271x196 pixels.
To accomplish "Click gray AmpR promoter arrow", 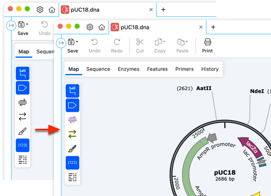I will coord(212,138).
